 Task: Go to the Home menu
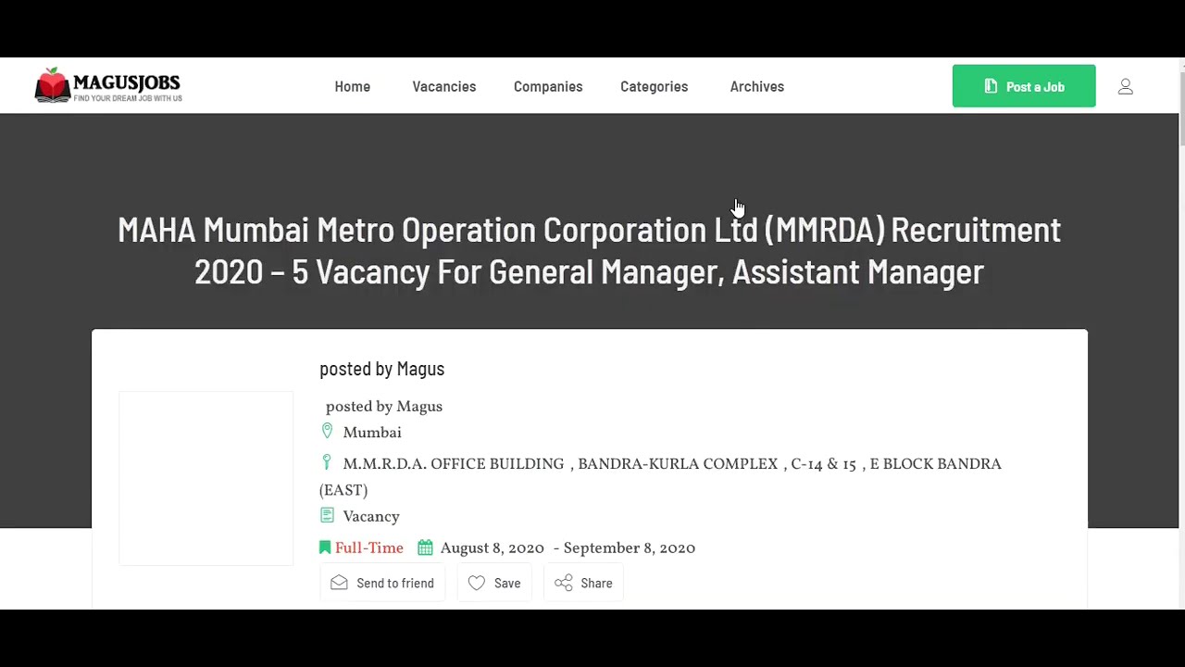point(353,86)
